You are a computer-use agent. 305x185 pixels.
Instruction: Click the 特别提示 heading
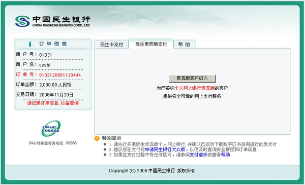pyautogui.click(x=111, y=138)
